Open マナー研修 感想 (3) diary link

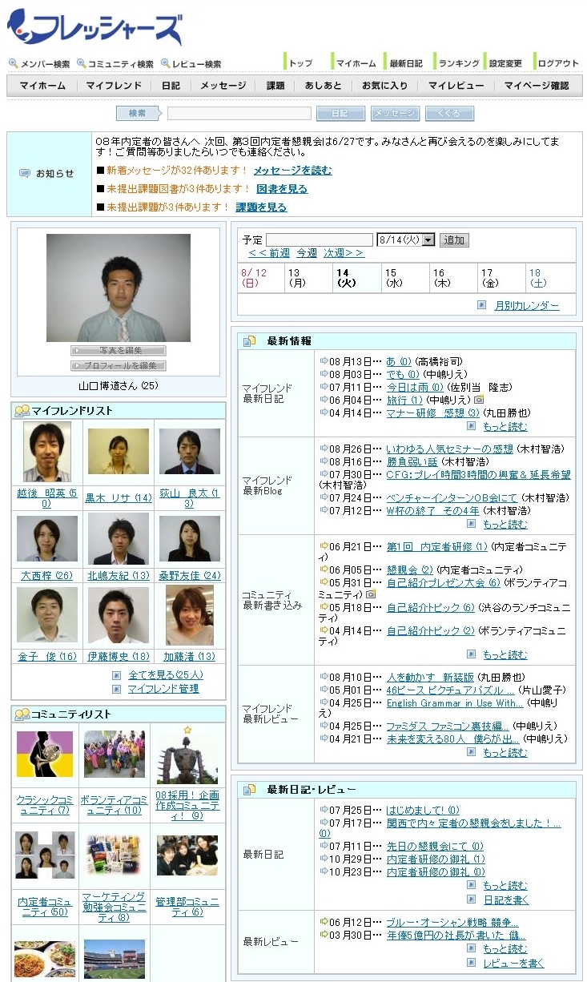[432, 413]
